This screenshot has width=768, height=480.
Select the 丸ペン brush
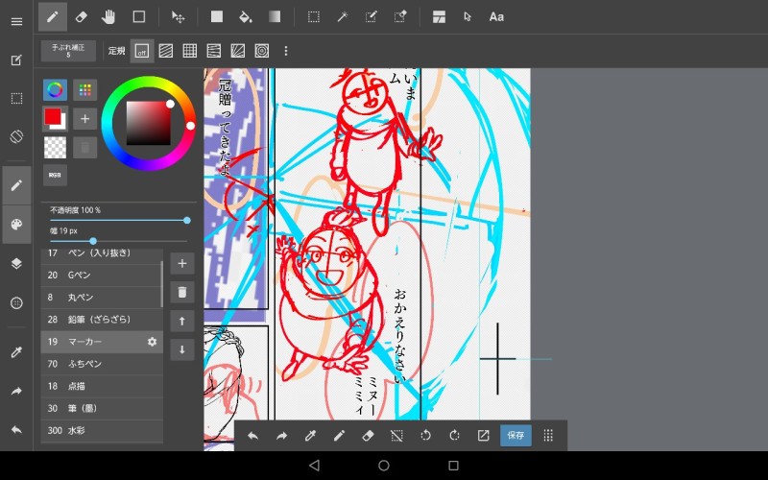point(102,298)
